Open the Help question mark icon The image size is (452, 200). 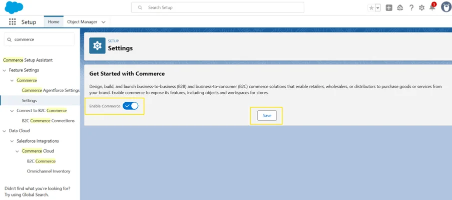[x=411, y=8]
